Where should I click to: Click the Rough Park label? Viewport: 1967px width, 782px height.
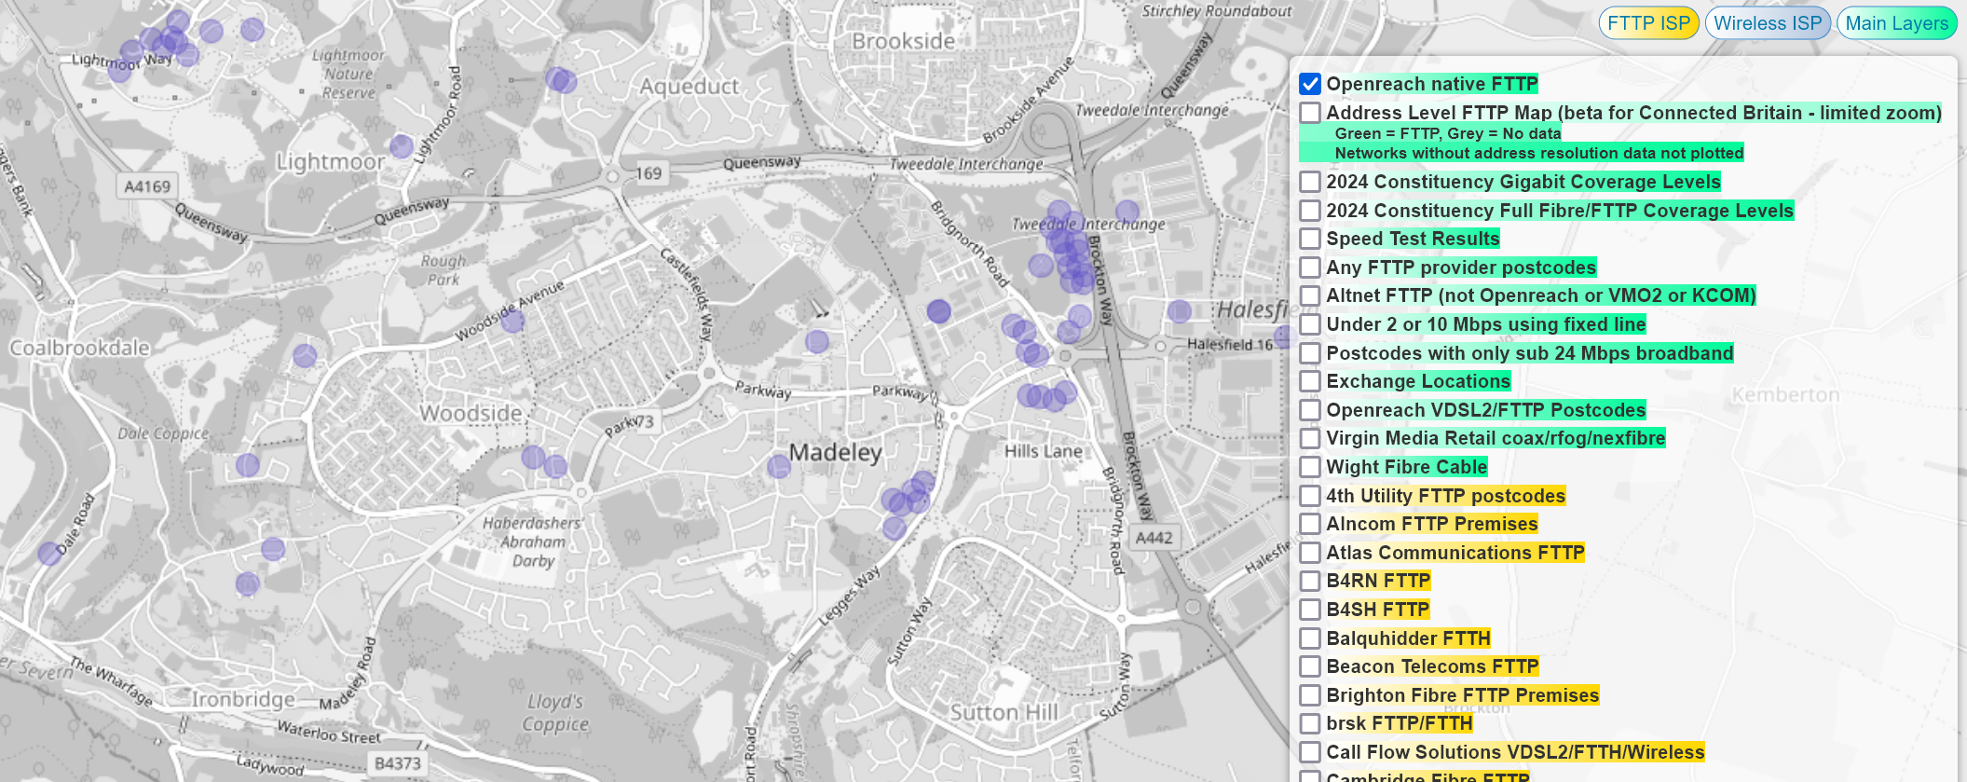pyautogui.click(x=444, y=270)
